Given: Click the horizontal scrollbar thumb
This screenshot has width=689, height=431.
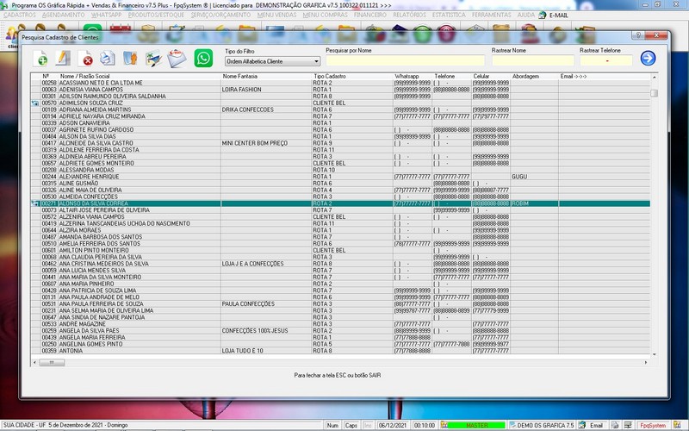Looking at the screenshot, I should pyautogui.click(x=52, y=362).
